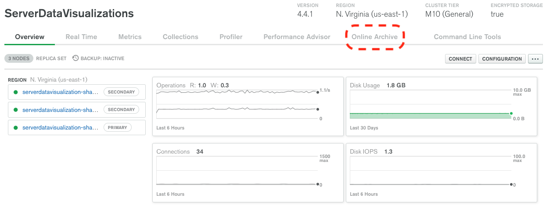Open the Connections chart panel
This screenshot has width=546, height=212.
248,172
